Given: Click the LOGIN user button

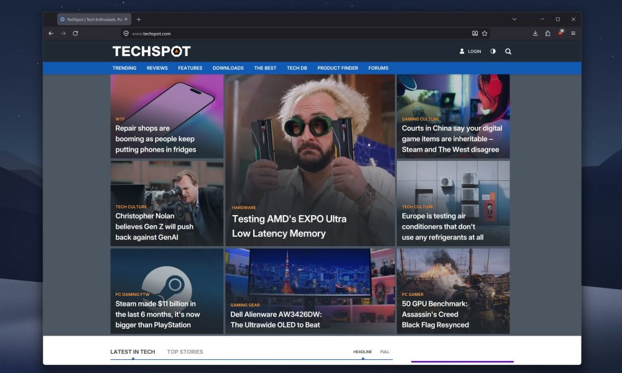Looking at the screenshot, I should pyautogui.click(x=470, y=52).
